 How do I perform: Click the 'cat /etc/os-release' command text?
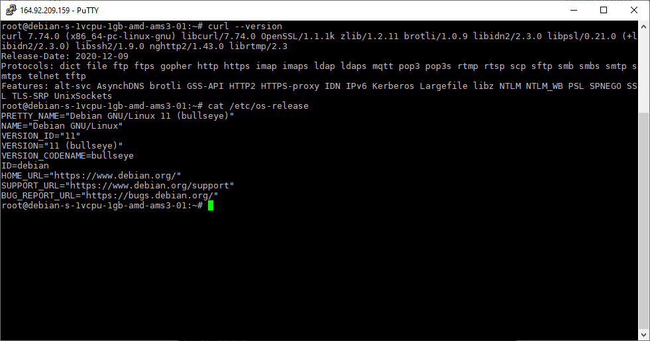tap(258, 105)
